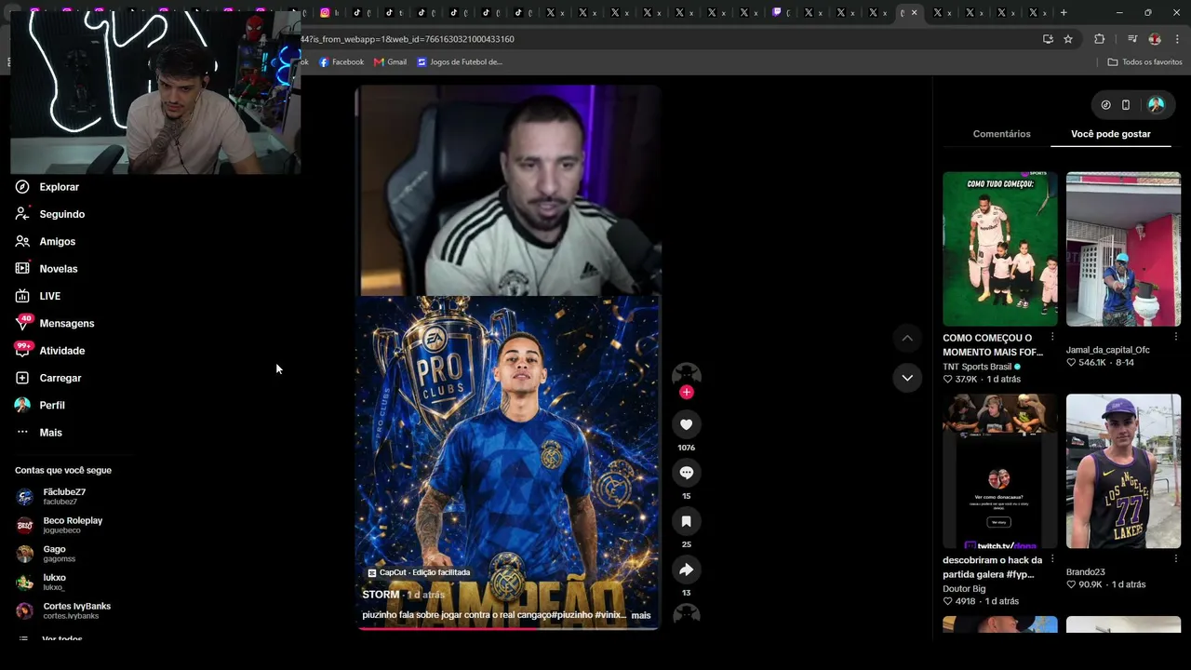Image resolution: width=1191 pixels, height=670 pixels.
Task: Click the video progress bar
Action: pos(508,628)
